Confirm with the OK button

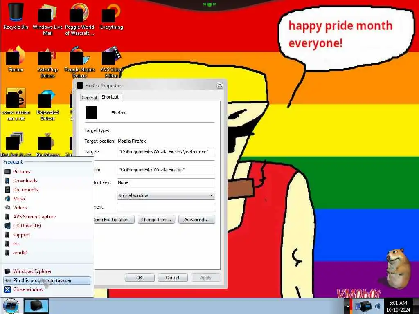[x=140, y=278]
